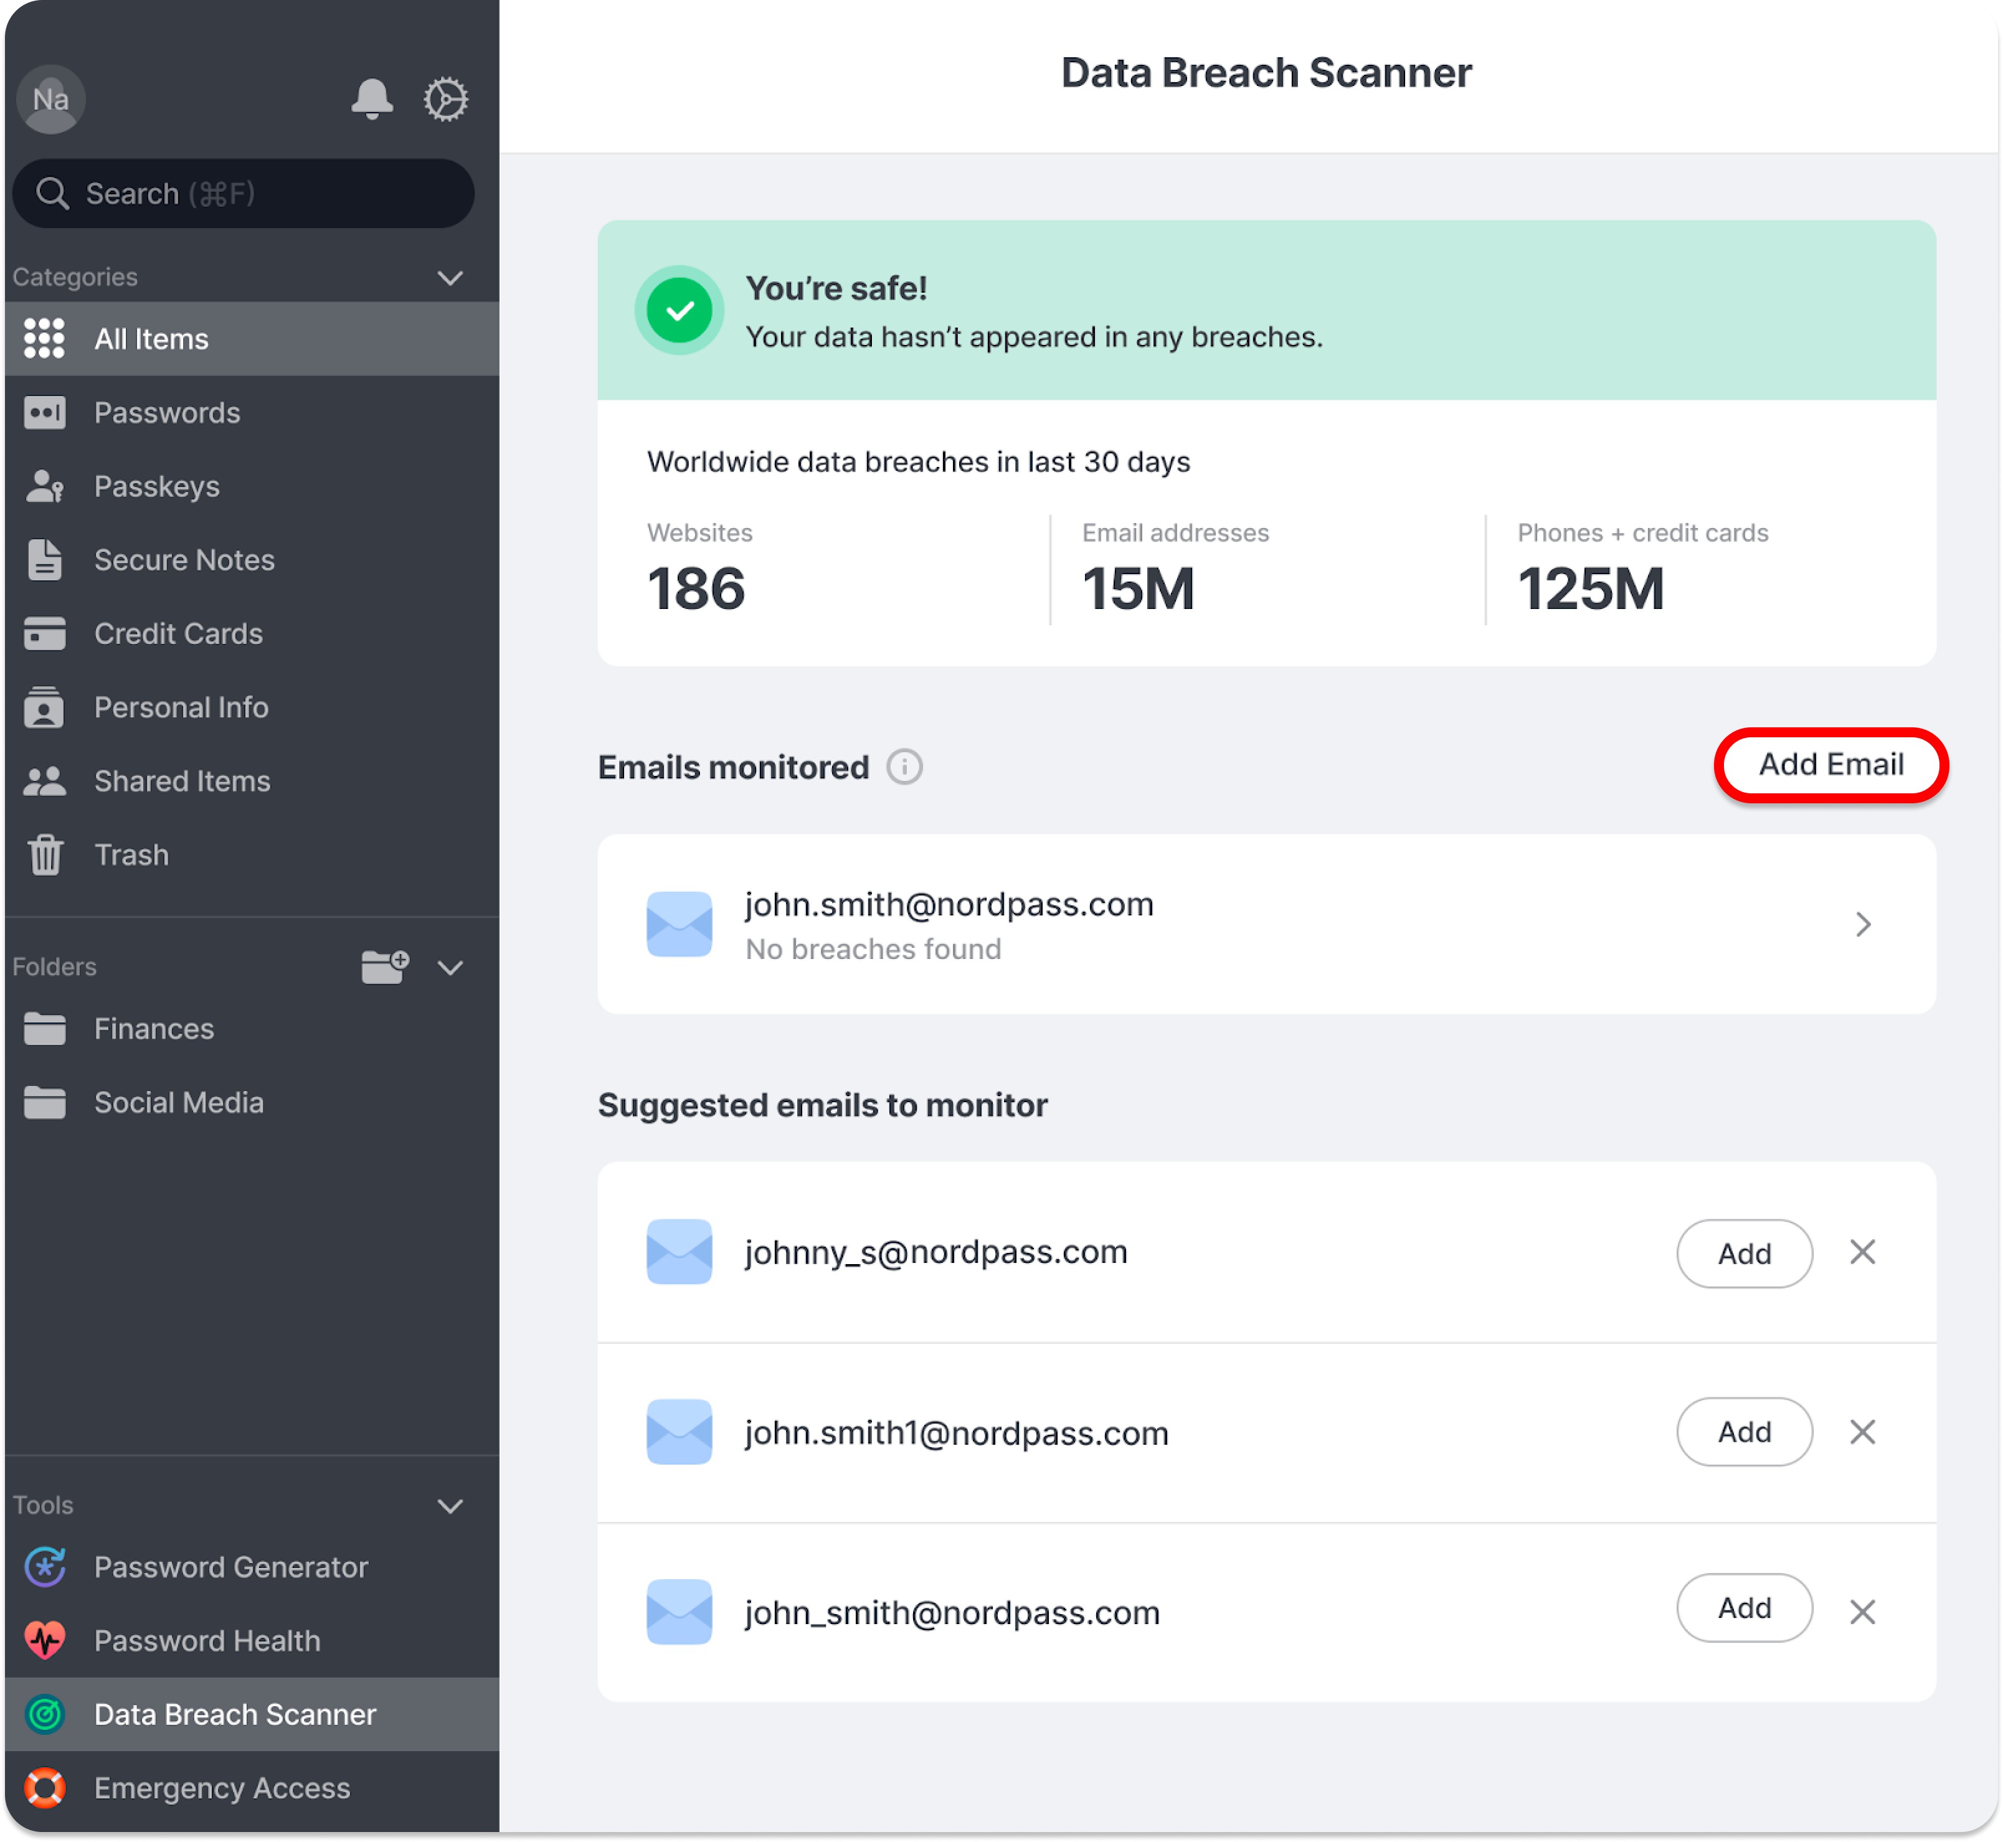Create a new folder with folder-plus icon
The height and width of the screenshot is (1842, 2003).
point(386,967)
